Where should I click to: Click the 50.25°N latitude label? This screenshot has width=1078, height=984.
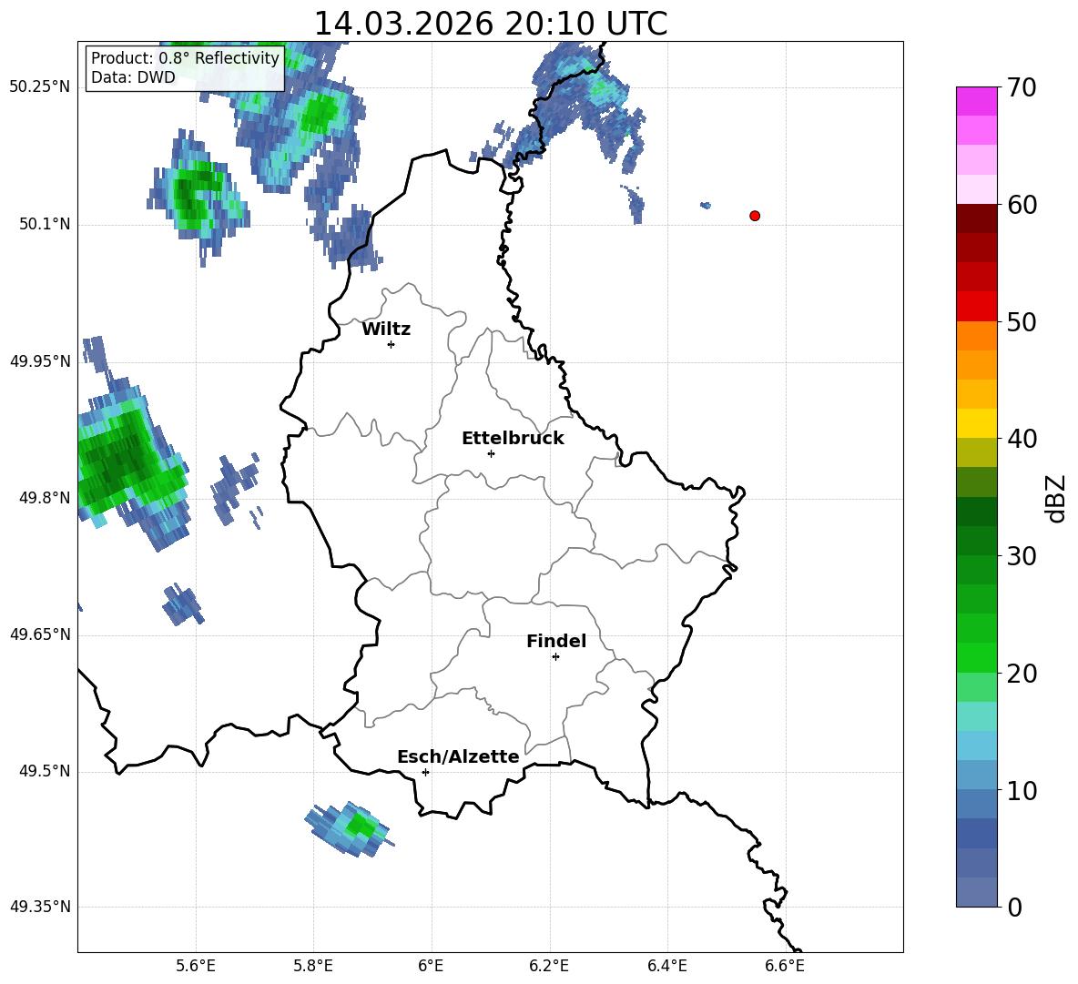[40, 87]
